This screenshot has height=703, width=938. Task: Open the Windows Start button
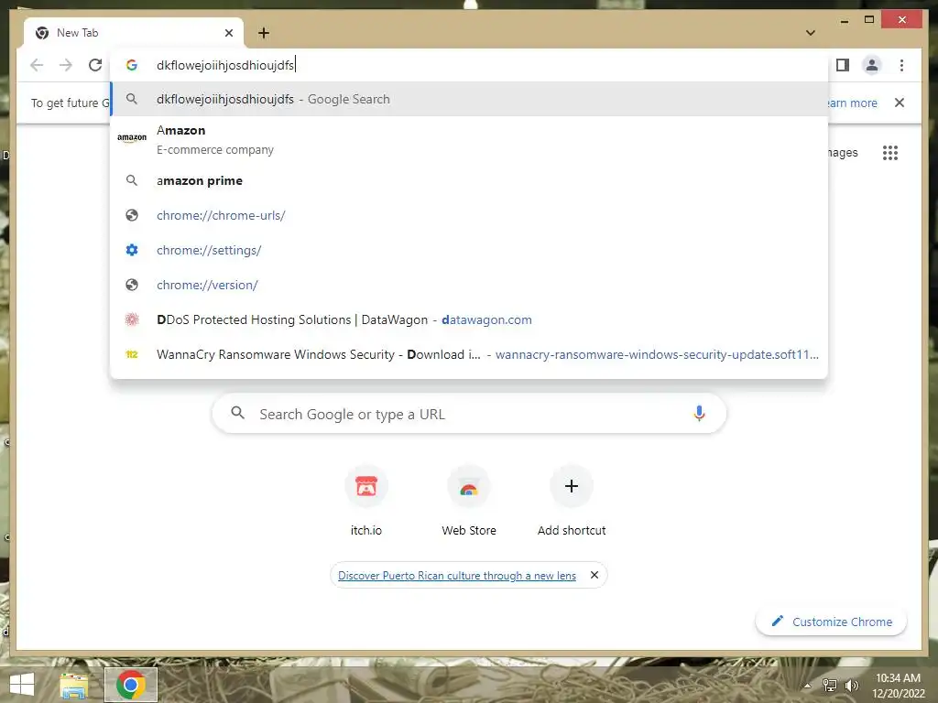[x=22, y=685]
